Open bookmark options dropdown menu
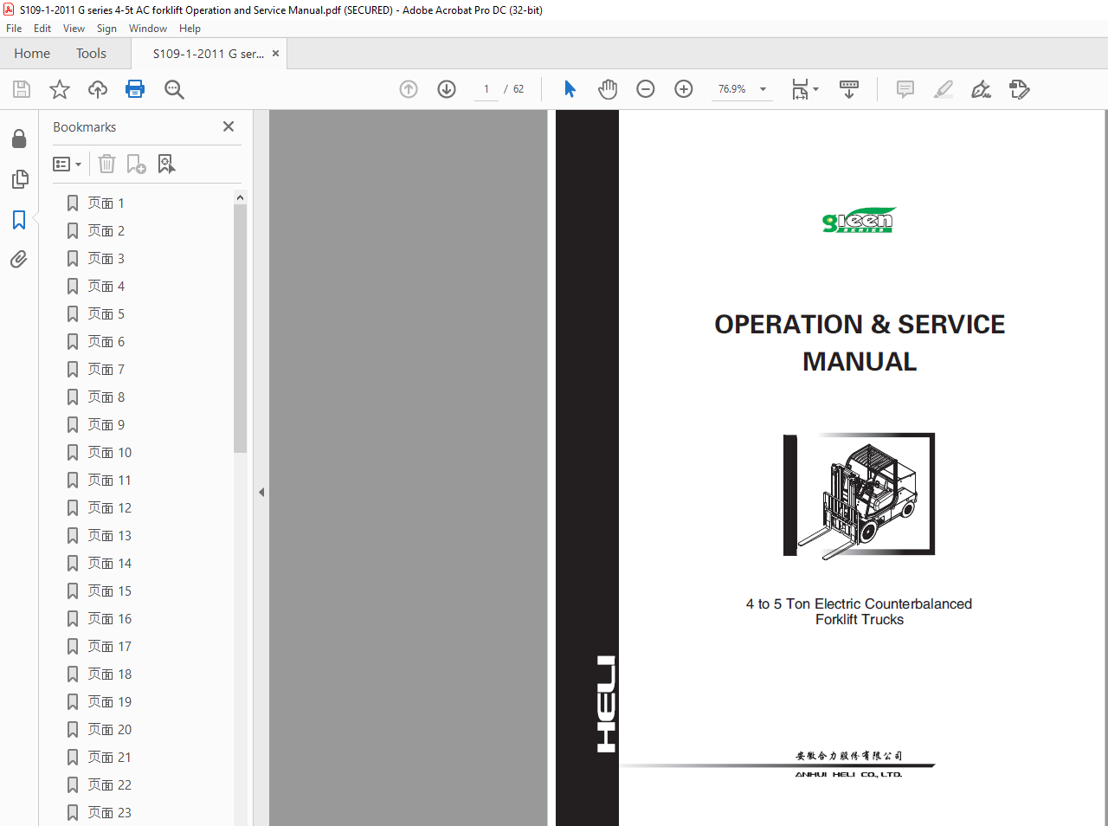 pyautogui.click(x=67, y=164)
